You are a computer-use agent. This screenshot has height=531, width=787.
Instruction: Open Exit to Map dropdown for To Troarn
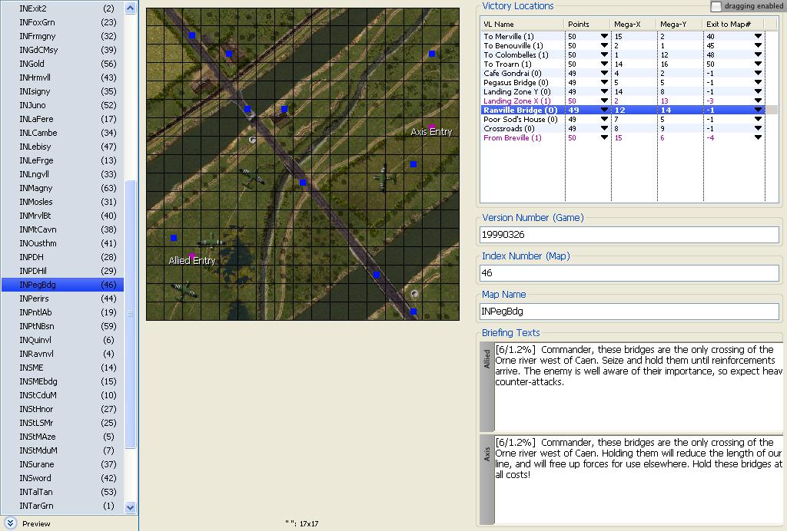[x=758, y=64]
